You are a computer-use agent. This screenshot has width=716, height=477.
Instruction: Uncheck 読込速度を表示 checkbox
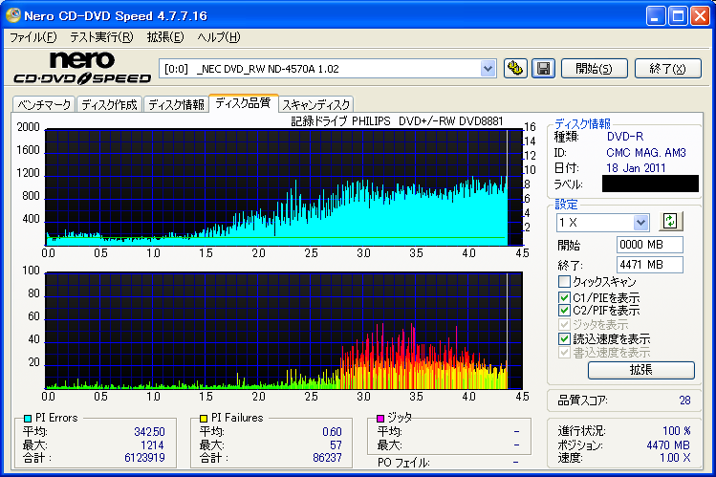tap(564, 338)
